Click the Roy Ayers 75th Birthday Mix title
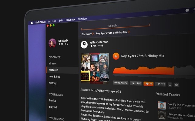 click(143, 56)
